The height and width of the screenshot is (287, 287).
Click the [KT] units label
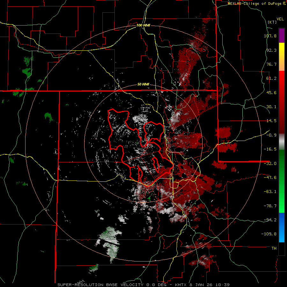272,22
